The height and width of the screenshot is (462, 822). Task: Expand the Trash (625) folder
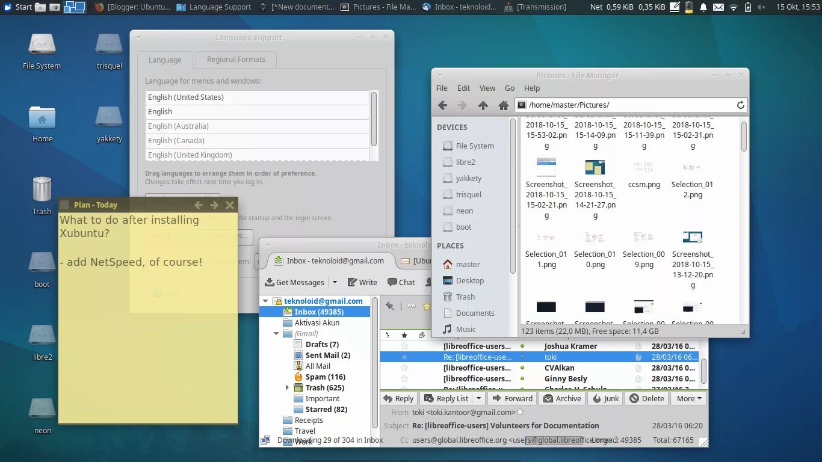(x=287, y=387)
